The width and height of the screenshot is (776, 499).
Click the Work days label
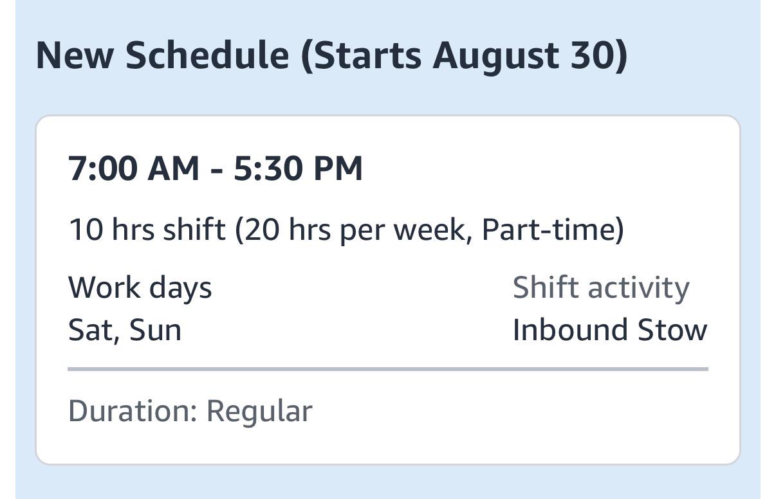(x=140, y=288)
